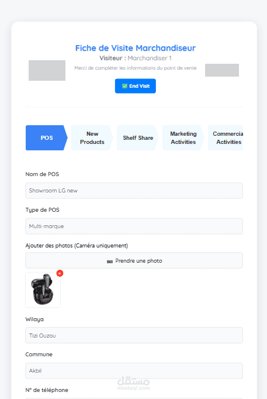
Task: Select the POS step tab
Action: 47,137
